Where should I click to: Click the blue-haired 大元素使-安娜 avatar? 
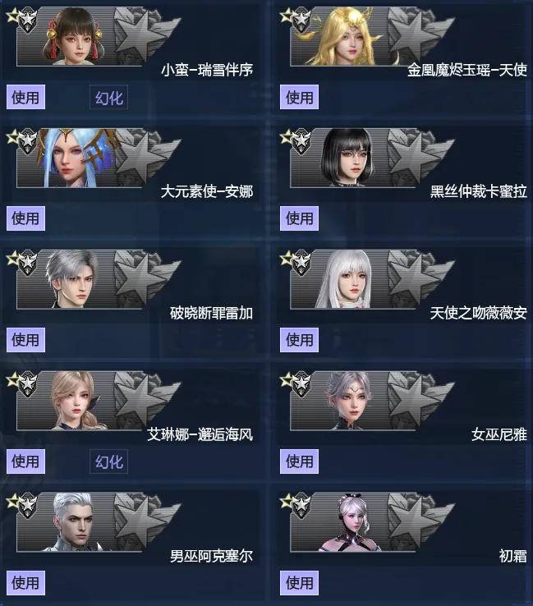[x=77, y=158]
